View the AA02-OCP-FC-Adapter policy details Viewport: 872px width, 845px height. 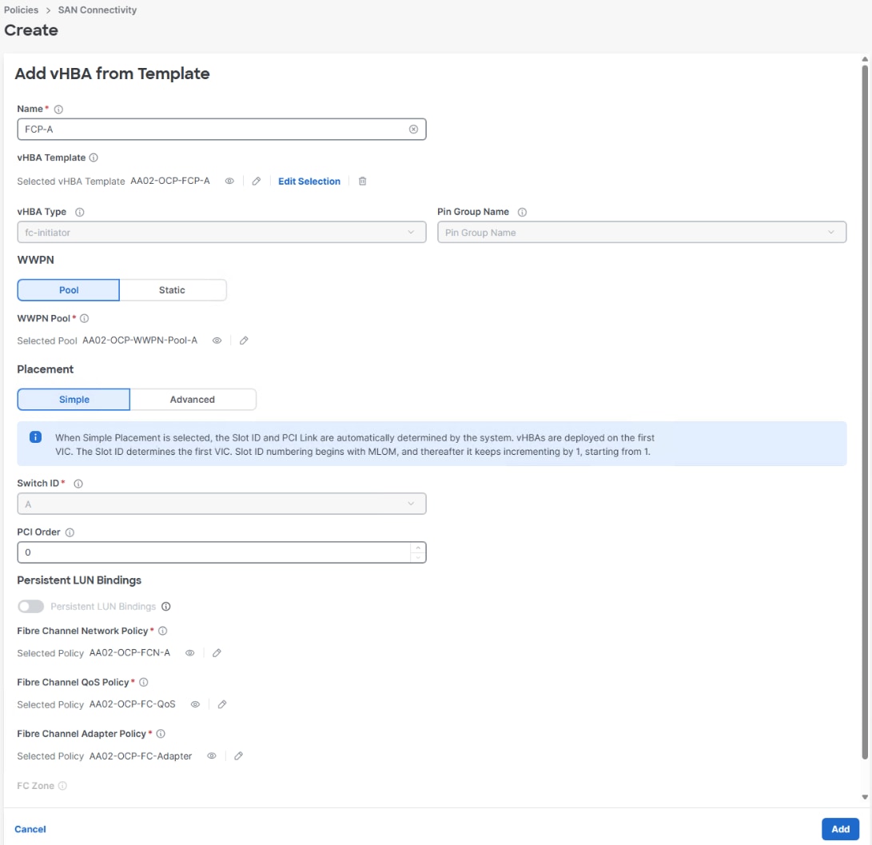coord(211,756)
